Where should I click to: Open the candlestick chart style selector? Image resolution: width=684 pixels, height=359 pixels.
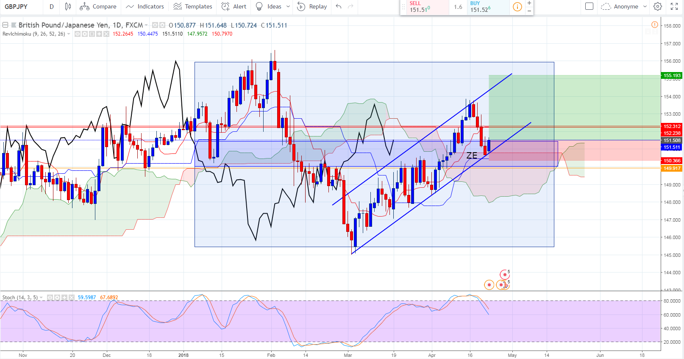(68, 6)
